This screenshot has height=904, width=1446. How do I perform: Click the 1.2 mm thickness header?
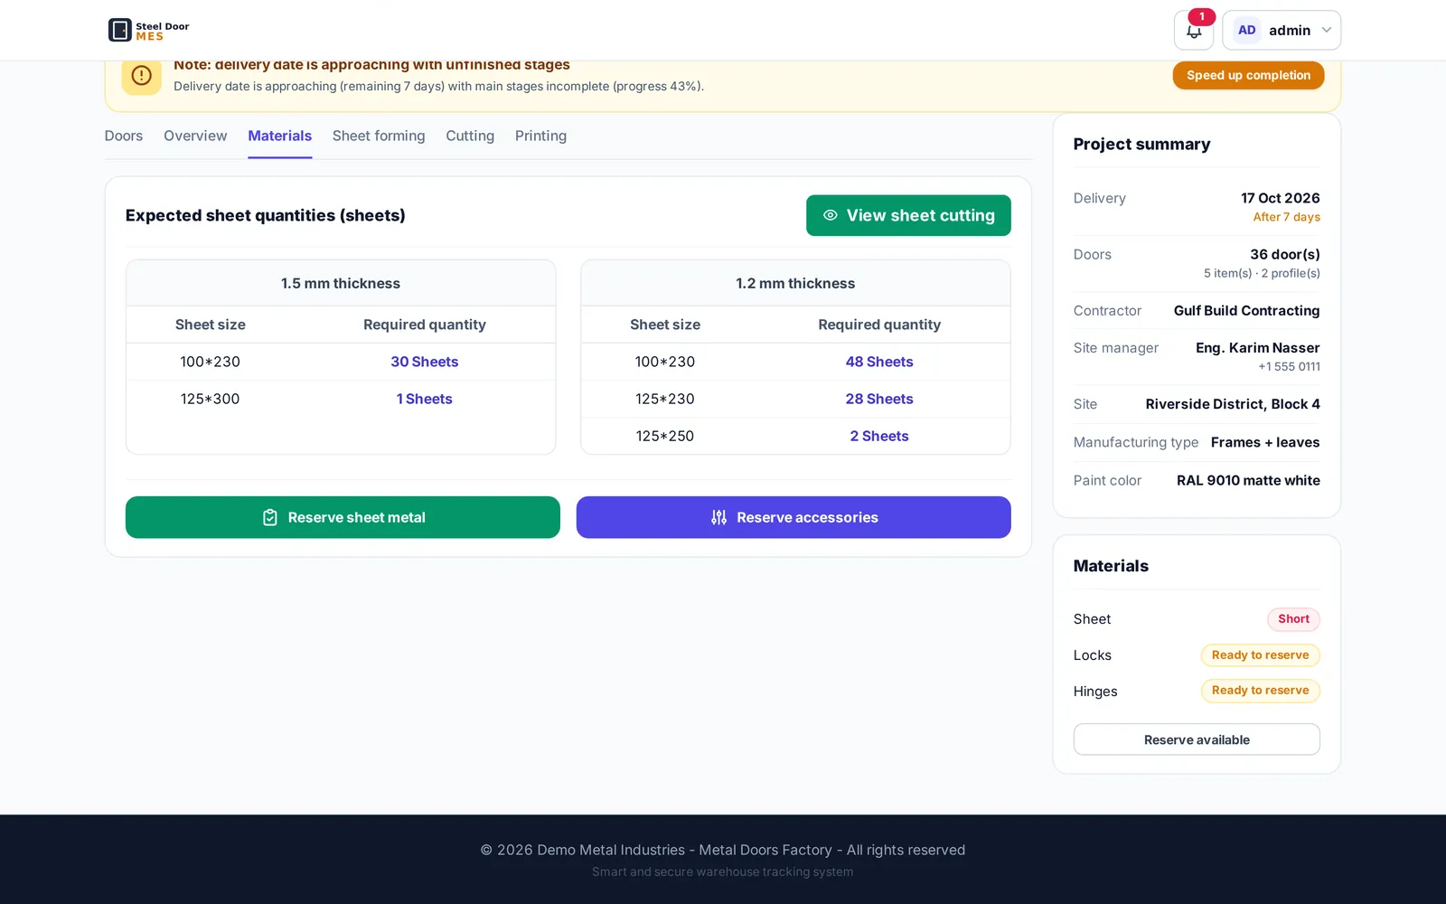click(x=795, y=283)
